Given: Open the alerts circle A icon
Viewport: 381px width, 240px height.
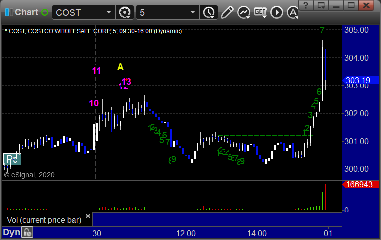Looking at the screenshot, I should click(292, 12).
